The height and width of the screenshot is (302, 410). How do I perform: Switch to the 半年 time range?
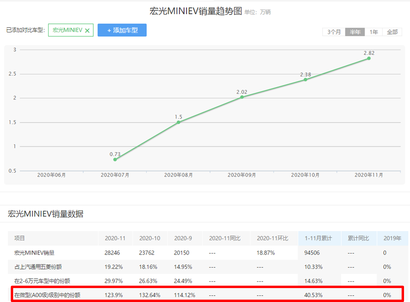pos(355,32)
